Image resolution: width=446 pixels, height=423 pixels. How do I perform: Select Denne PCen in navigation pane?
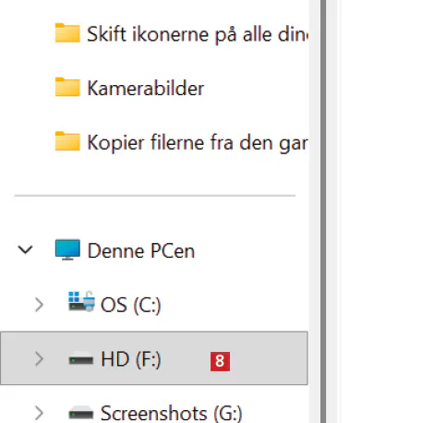[x=141, y=250]
